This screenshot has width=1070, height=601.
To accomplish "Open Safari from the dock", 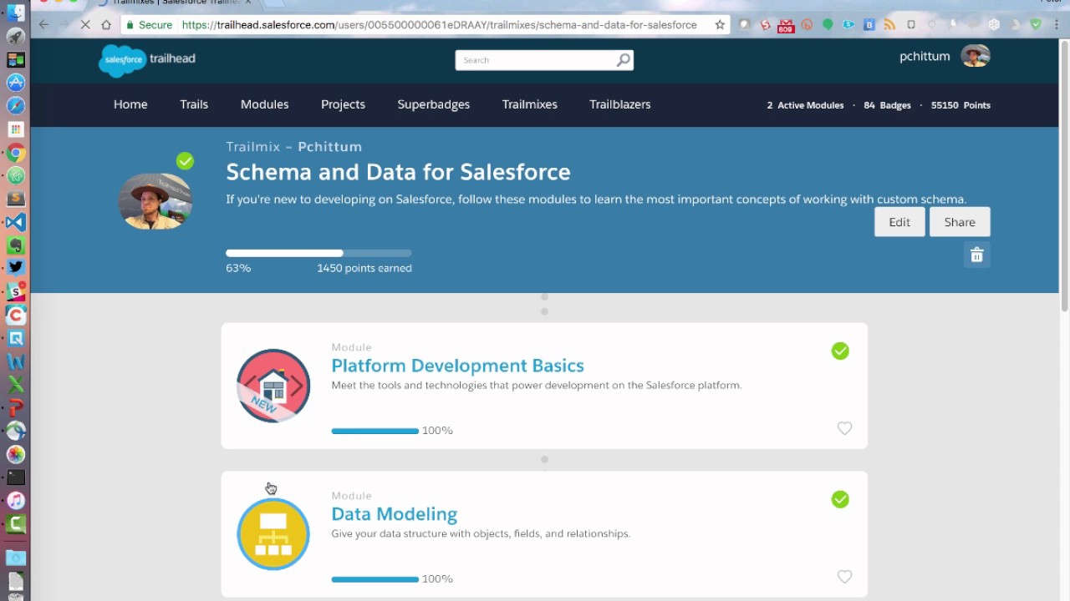I will (16, 106).
